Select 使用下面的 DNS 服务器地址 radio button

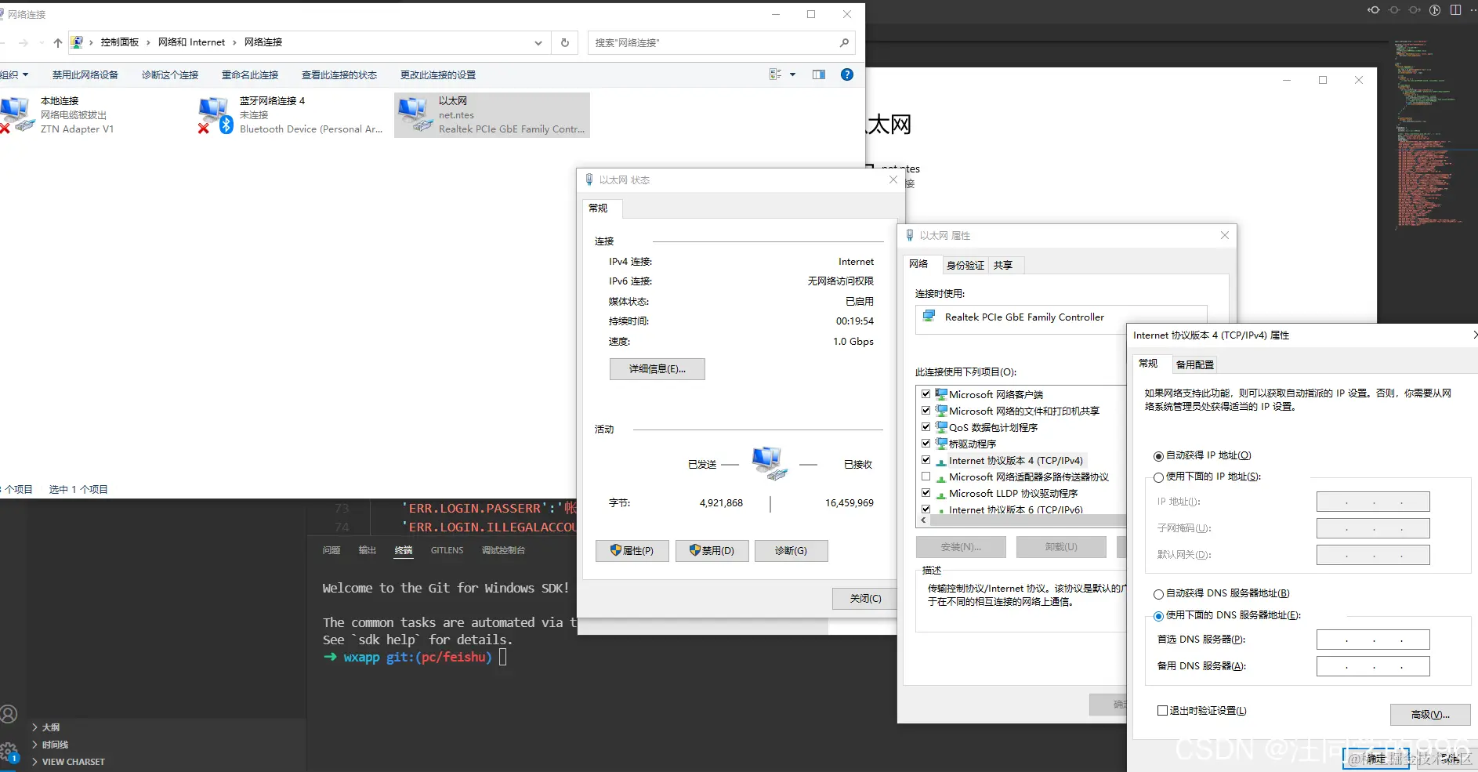click(1158, 616)
